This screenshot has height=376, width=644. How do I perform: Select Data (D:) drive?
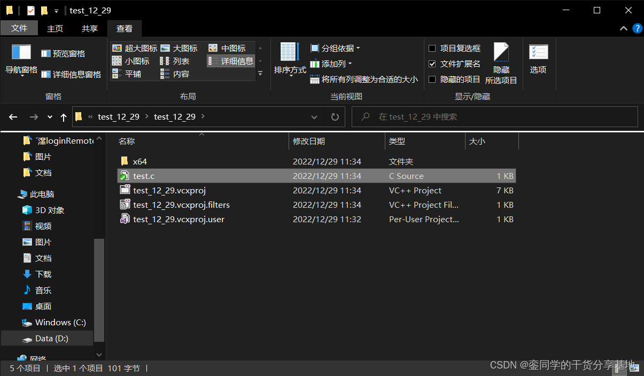tap(47, 338)
